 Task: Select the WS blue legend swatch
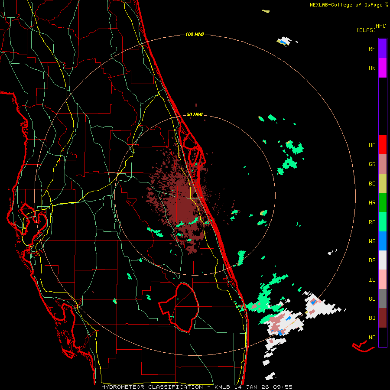point(383,241)
